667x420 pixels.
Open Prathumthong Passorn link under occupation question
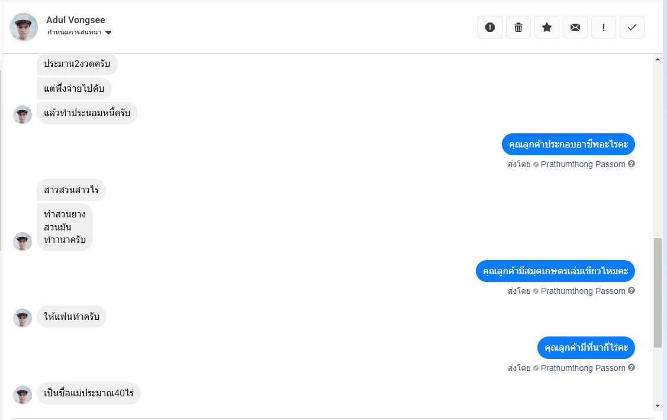583,164
